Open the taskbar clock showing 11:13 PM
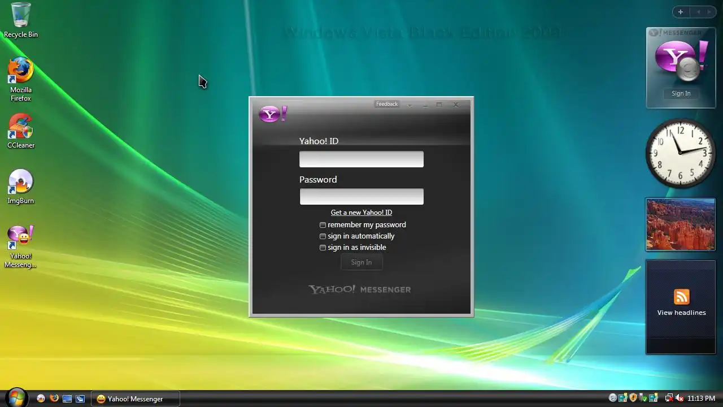The image size is (723, 407). [701, 399]
